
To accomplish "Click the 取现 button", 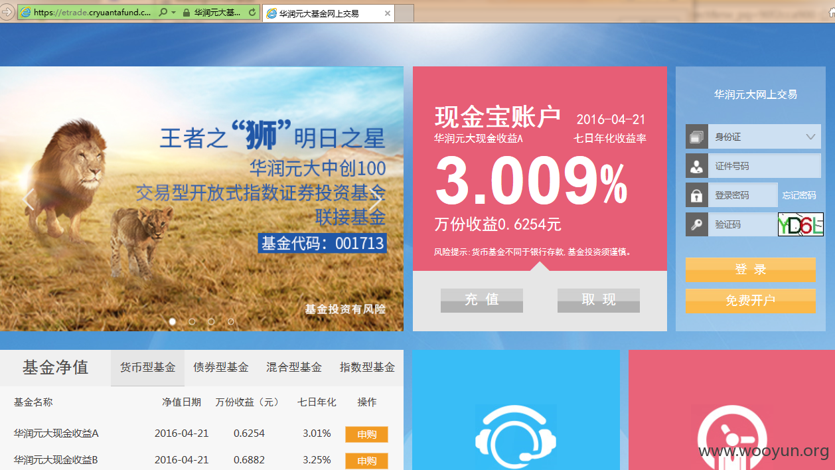I will tap(599, 300).
